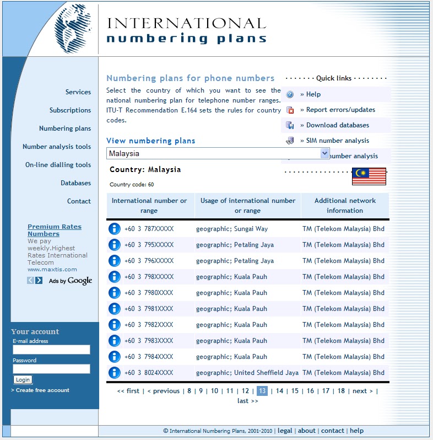
Task: Go to results page 16
Action: coord(311,391)
